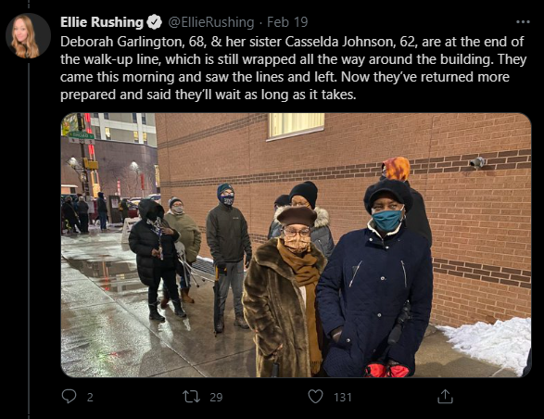Click the blue verified badge
This screenshot has width=544, height=419.
[x=155, y=22]
